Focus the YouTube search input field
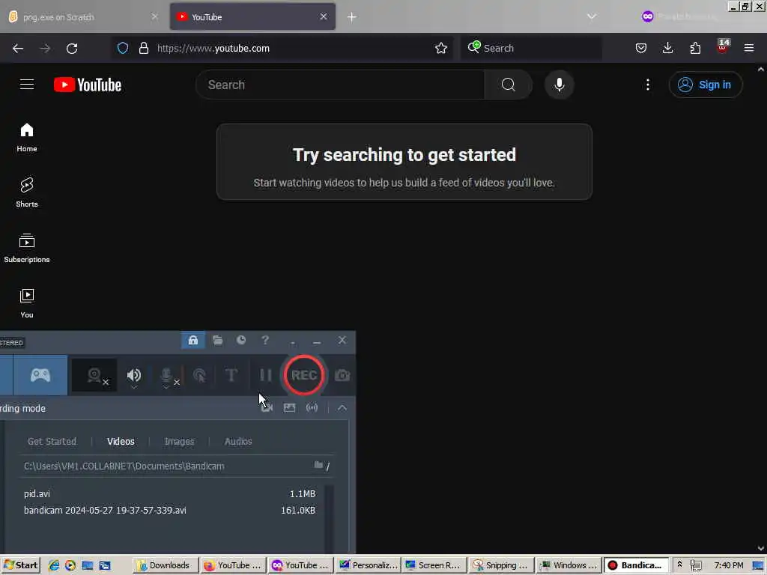 pyautogui.click(x=341, y=85)
